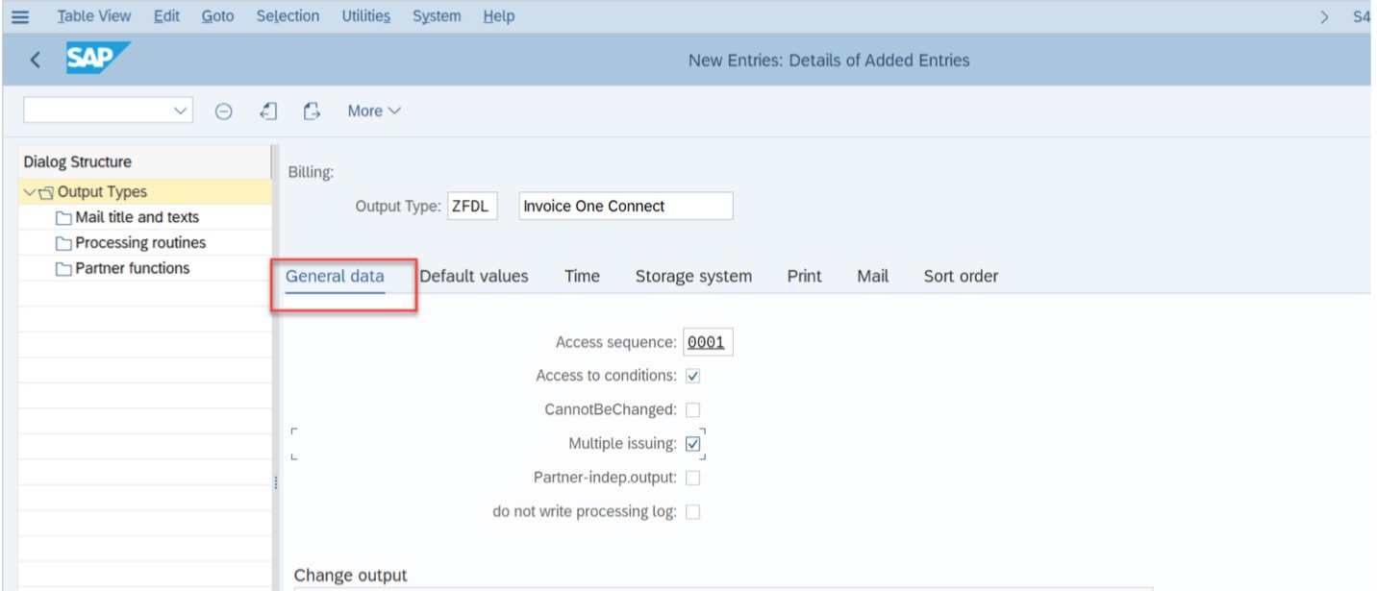This screenshot has height=591, width=1377.
Task: Toggle the Multiple issuing checkbox
Action: pyautogui.click(x=692, y=444)
